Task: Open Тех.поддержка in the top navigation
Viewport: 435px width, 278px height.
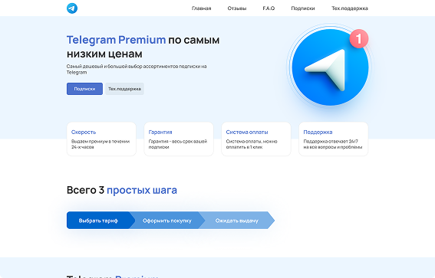Action: [350, 8]
